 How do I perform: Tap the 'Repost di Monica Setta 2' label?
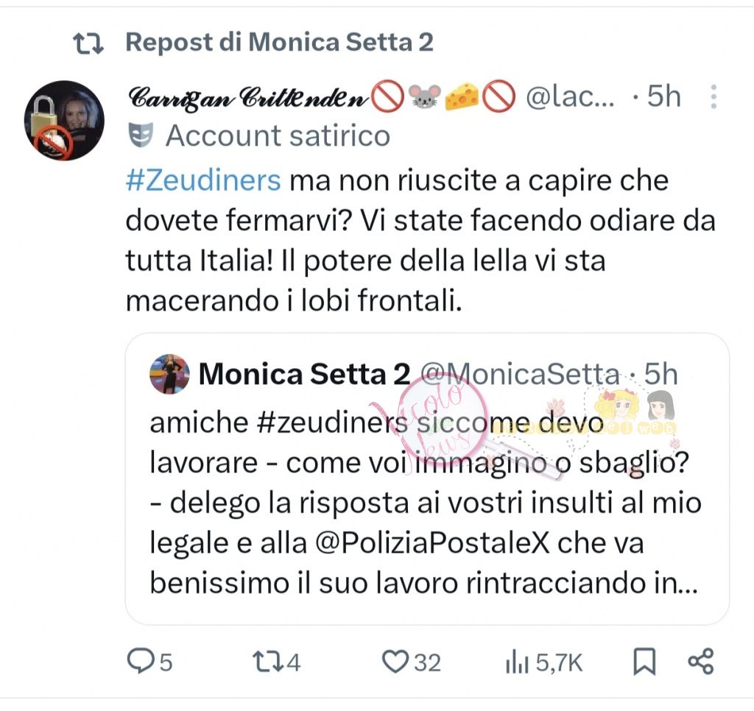[x=279, y=43]
